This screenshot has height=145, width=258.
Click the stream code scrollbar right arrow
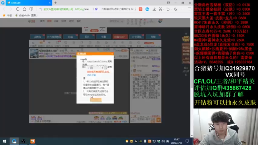(103, 68)
